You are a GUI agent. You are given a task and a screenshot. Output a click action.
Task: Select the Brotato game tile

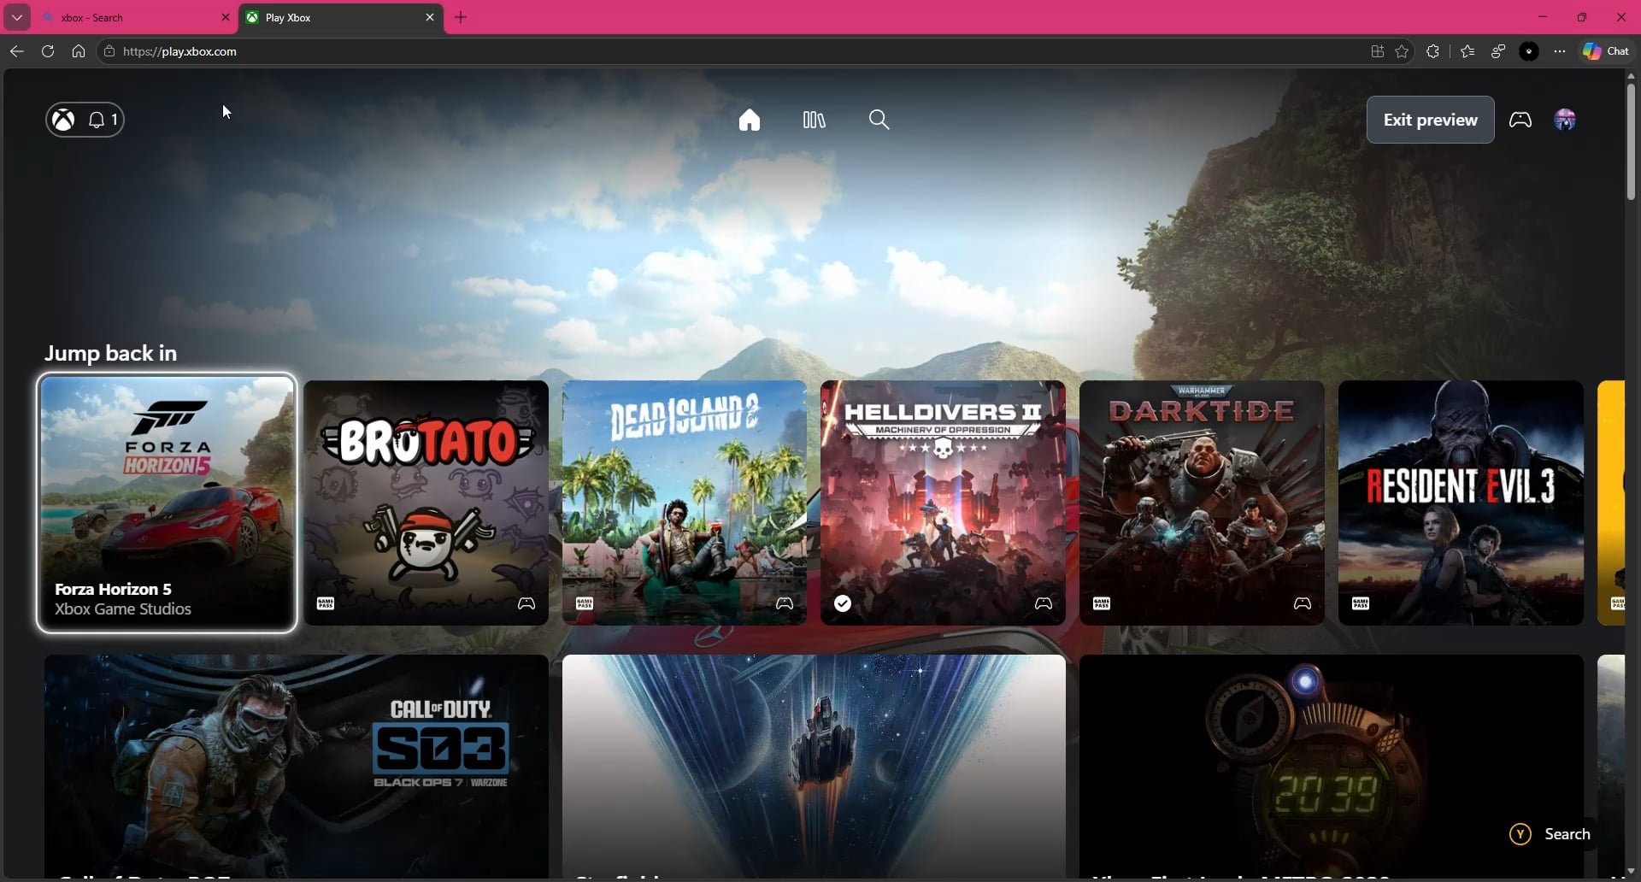[426, 503]
